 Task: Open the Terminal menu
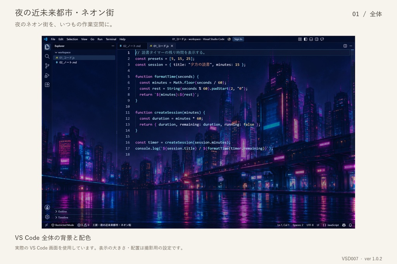[x=111, y=39]
